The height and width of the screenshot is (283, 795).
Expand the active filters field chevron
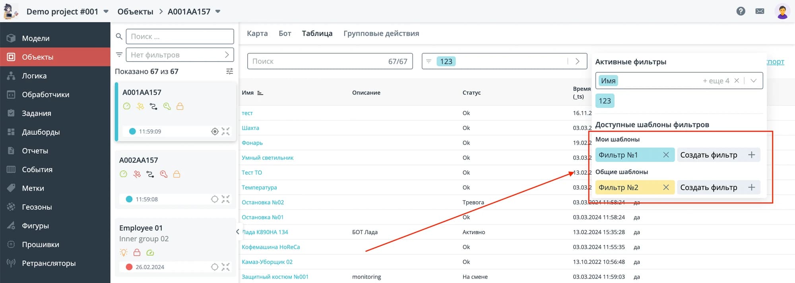[753, 81]
